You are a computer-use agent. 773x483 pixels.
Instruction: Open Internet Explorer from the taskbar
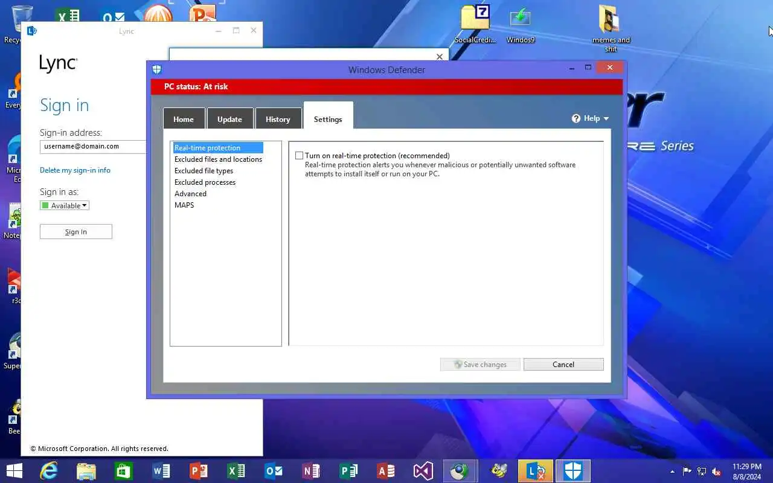[49, 471]
